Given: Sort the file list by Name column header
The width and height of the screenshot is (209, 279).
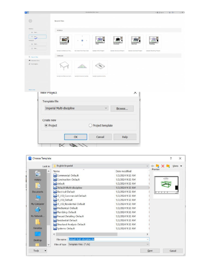Looking at the screenshot, I should pyautogui.click(x=84, y=171).
